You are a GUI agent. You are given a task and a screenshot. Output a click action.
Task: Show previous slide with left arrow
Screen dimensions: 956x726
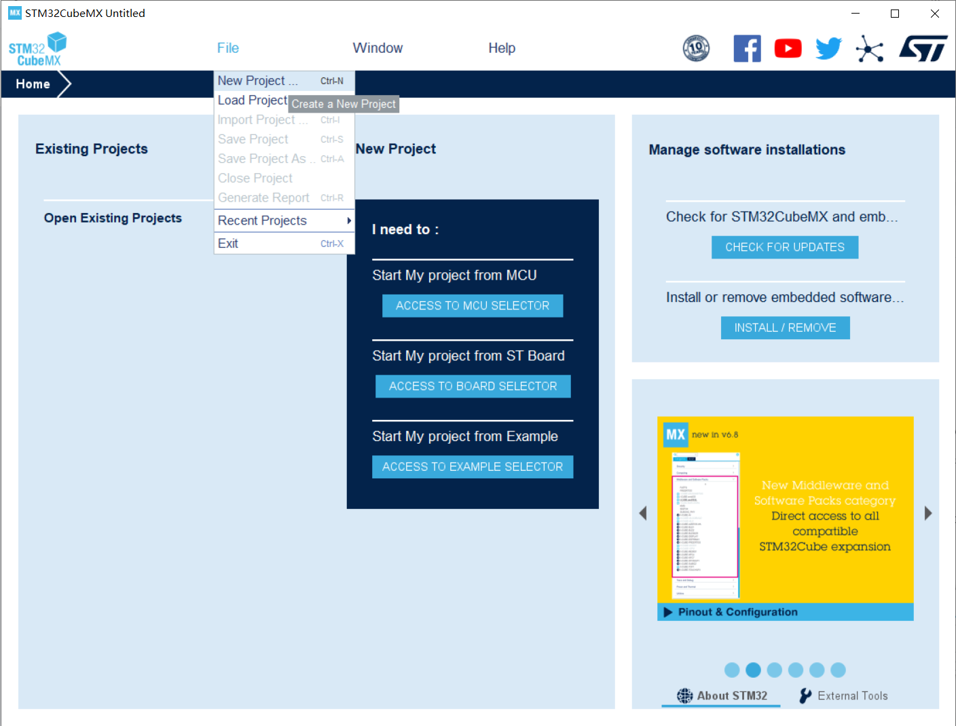pos(643,513)
